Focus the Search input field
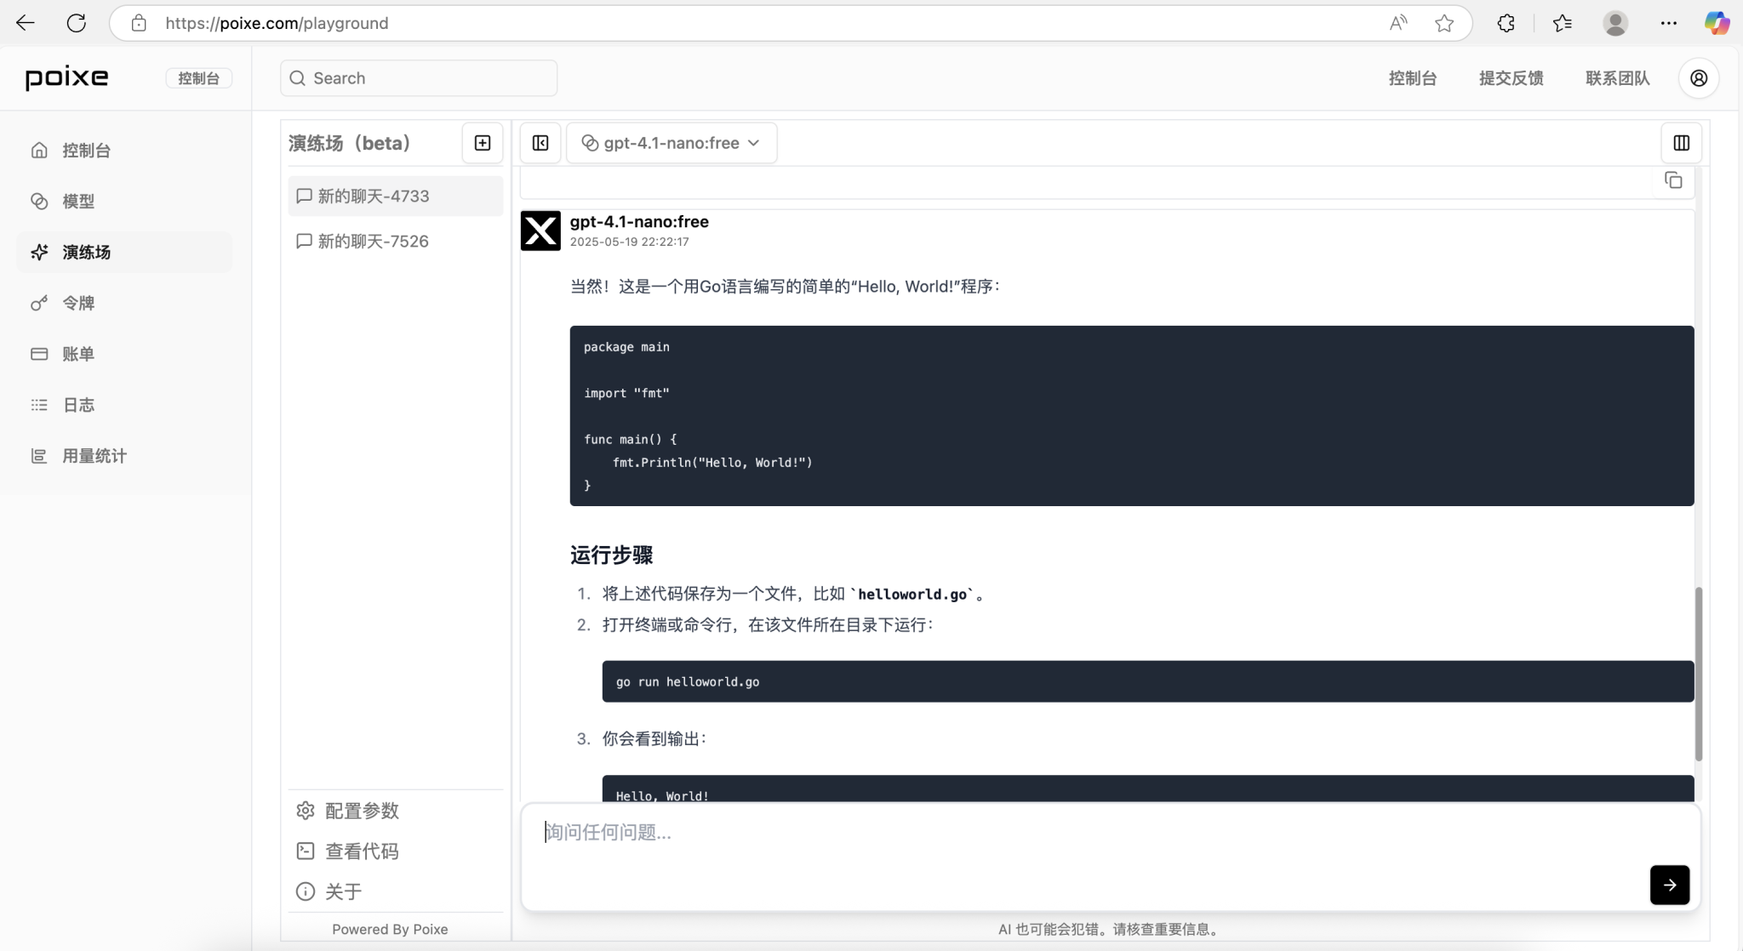 click(419, 78)
